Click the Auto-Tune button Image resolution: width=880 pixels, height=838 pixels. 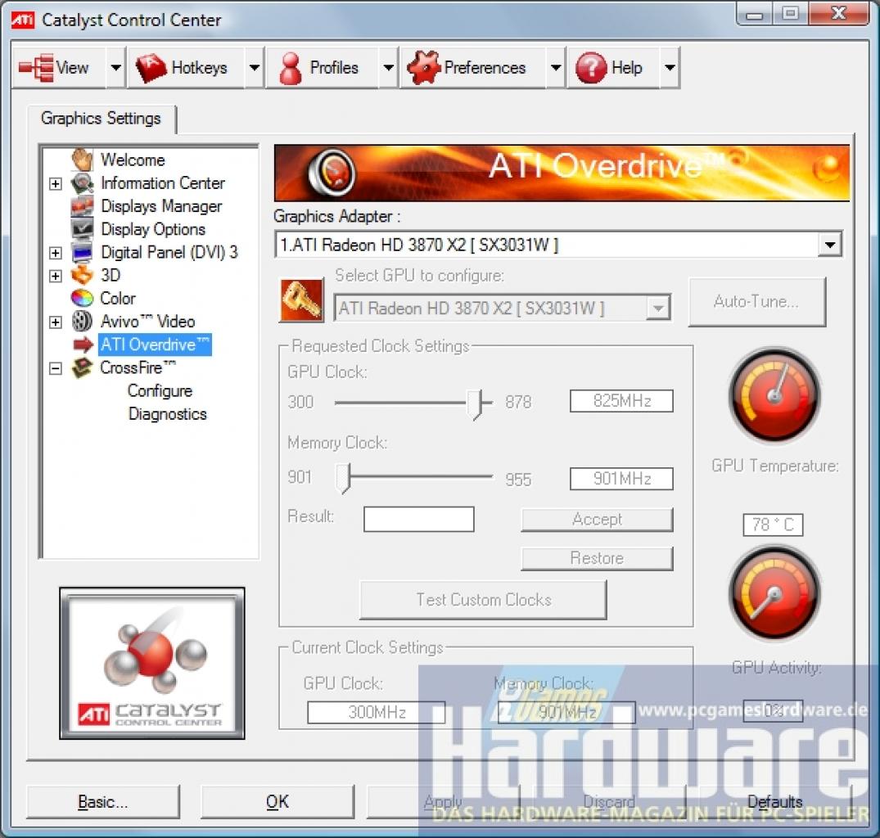coord(757,302)
